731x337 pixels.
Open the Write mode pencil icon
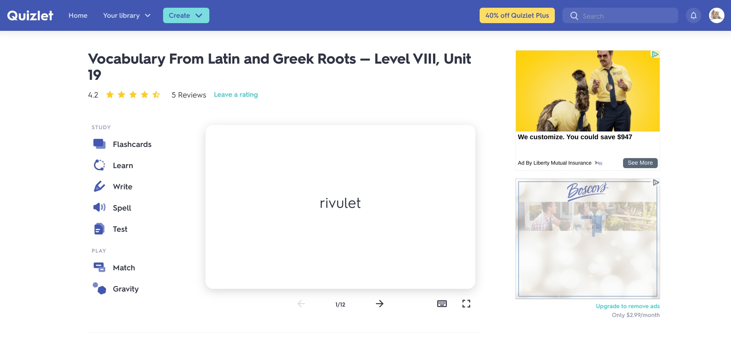coord(99,187)
